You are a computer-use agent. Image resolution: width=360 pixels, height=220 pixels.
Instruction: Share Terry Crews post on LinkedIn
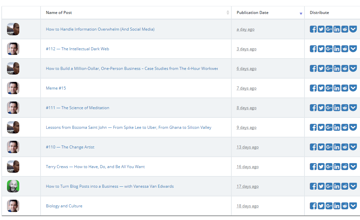point(337,167)
